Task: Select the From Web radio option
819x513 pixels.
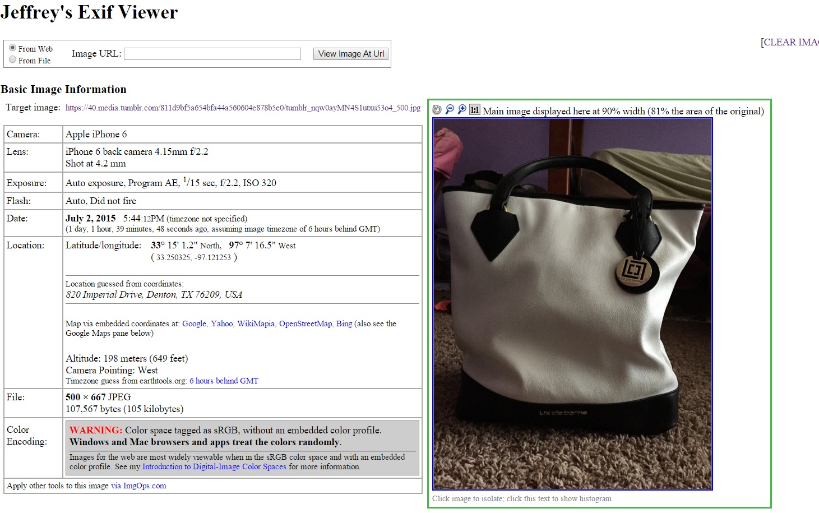Action: pos(12,48)
